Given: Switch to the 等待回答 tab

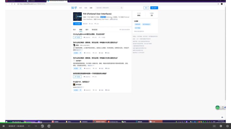Looking at the screenshot, I should pyautogui.click(x=94, y=29).
